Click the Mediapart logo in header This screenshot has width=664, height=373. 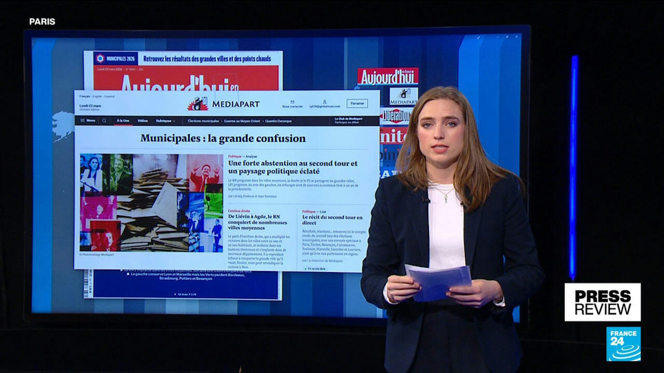(x=223, y=104)
